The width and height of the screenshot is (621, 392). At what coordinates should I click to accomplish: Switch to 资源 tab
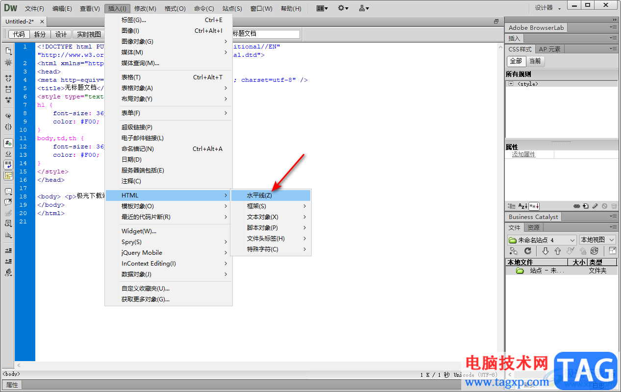tap(533, 227)
